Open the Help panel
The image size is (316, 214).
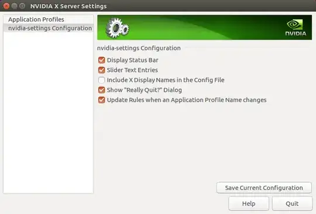(249, 203)
